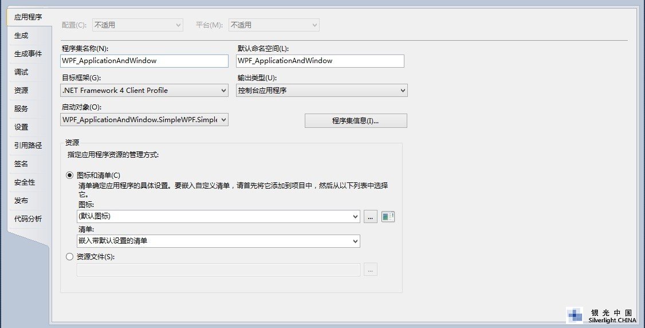Click 输出类型(U) label

click(x=257, y=78)
